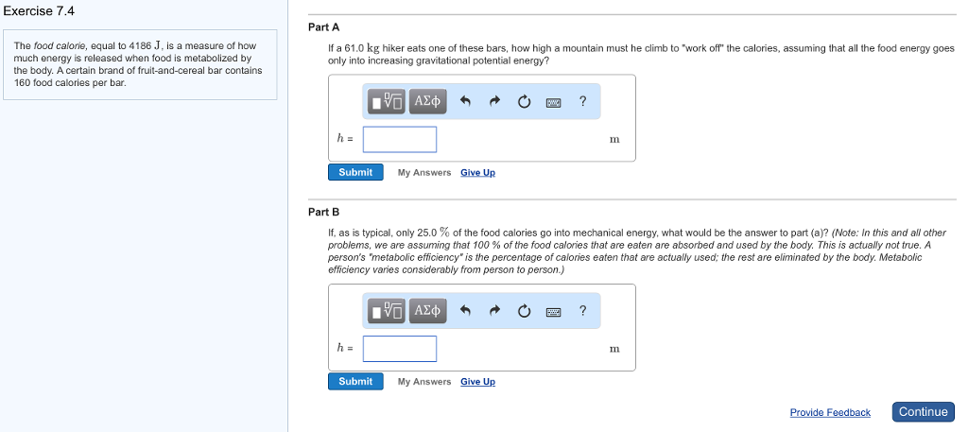The width and height of the screenshot is (968, 432).
Task: Show keyboard shortcuts for Part B
Action: point(554,311)
